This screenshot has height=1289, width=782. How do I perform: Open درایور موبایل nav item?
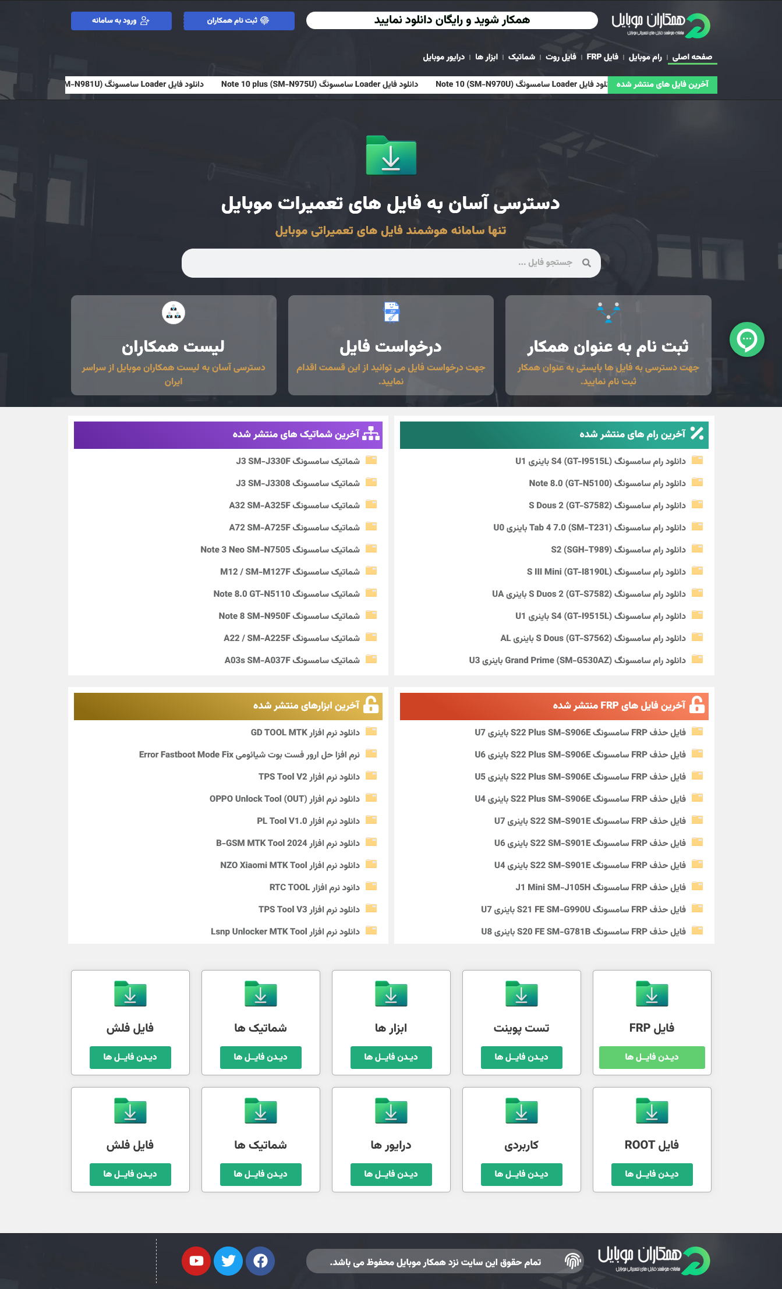point(444,56)
